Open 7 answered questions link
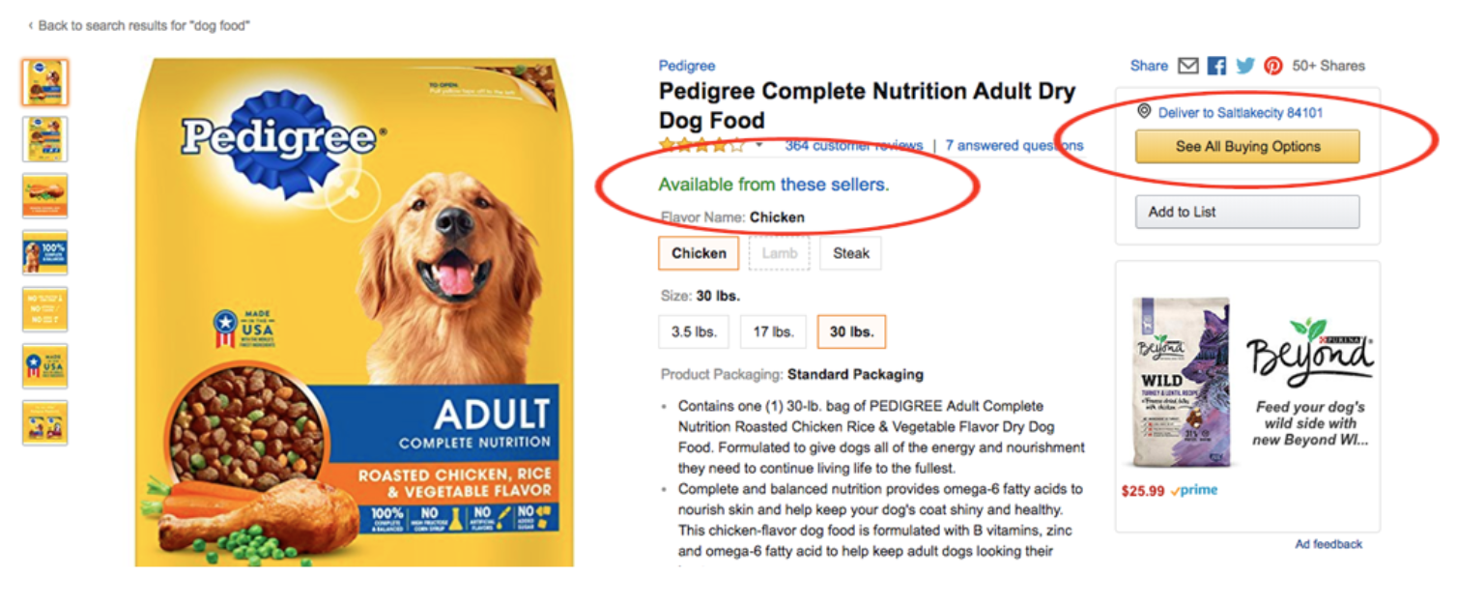This screenshot has height=605, width=1457. pos(1014,146)
